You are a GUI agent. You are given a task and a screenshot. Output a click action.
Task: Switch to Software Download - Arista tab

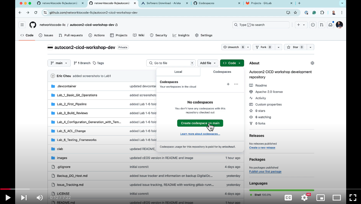click(165, 3)
